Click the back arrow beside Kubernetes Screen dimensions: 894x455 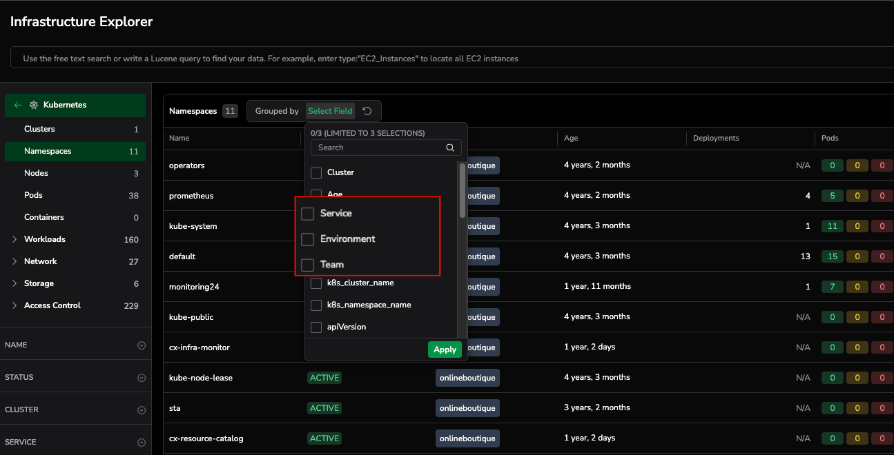18,105
